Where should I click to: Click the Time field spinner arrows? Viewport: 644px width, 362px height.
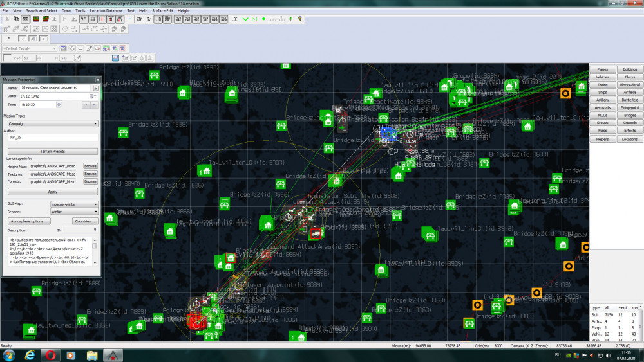coord(59,105)
